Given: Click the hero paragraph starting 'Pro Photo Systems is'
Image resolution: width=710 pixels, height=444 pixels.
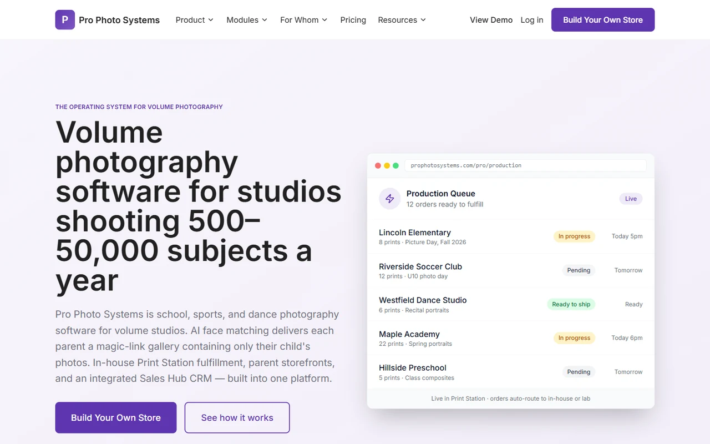Looking at the screenshot, I should (197, 346).
